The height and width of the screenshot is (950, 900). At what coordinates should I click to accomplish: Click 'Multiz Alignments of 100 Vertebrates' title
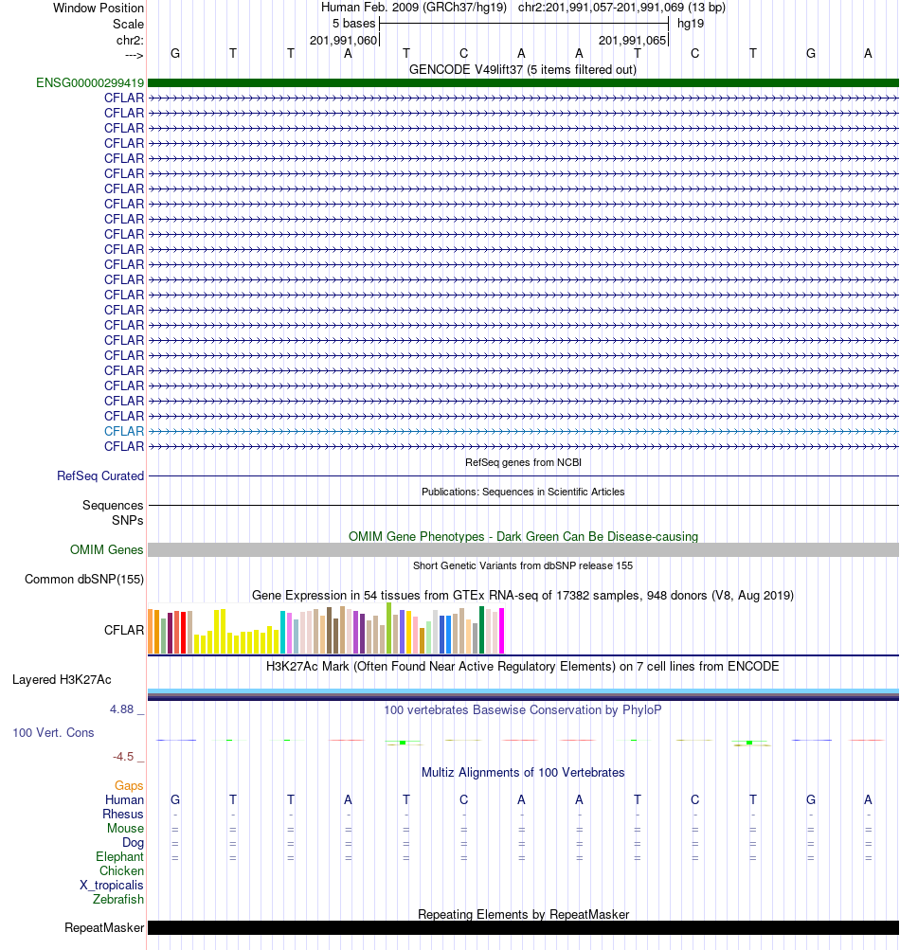coord(522,773)
